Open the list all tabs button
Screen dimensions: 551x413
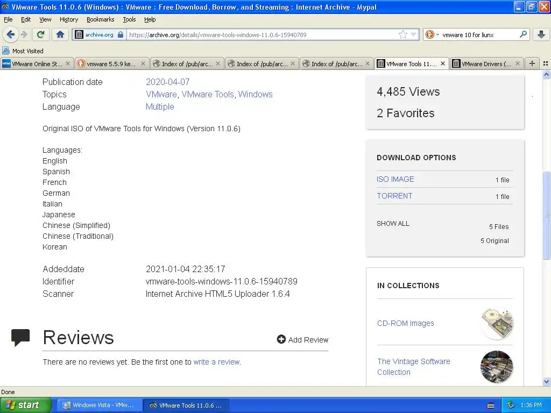tap(546, 63)
